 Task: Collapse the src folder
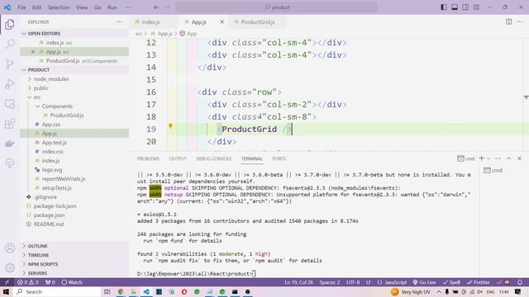(x=36, y=97)
